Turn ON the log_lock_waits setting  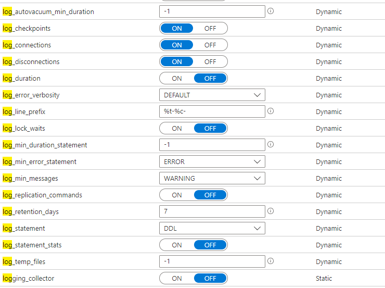pyautogui.click(x=177, y=129)
